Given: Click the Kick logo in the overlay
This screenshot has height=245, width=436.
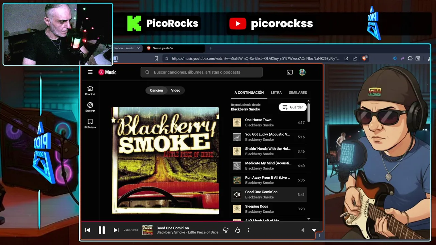Looking at the screenshot, I should (134, 23).
